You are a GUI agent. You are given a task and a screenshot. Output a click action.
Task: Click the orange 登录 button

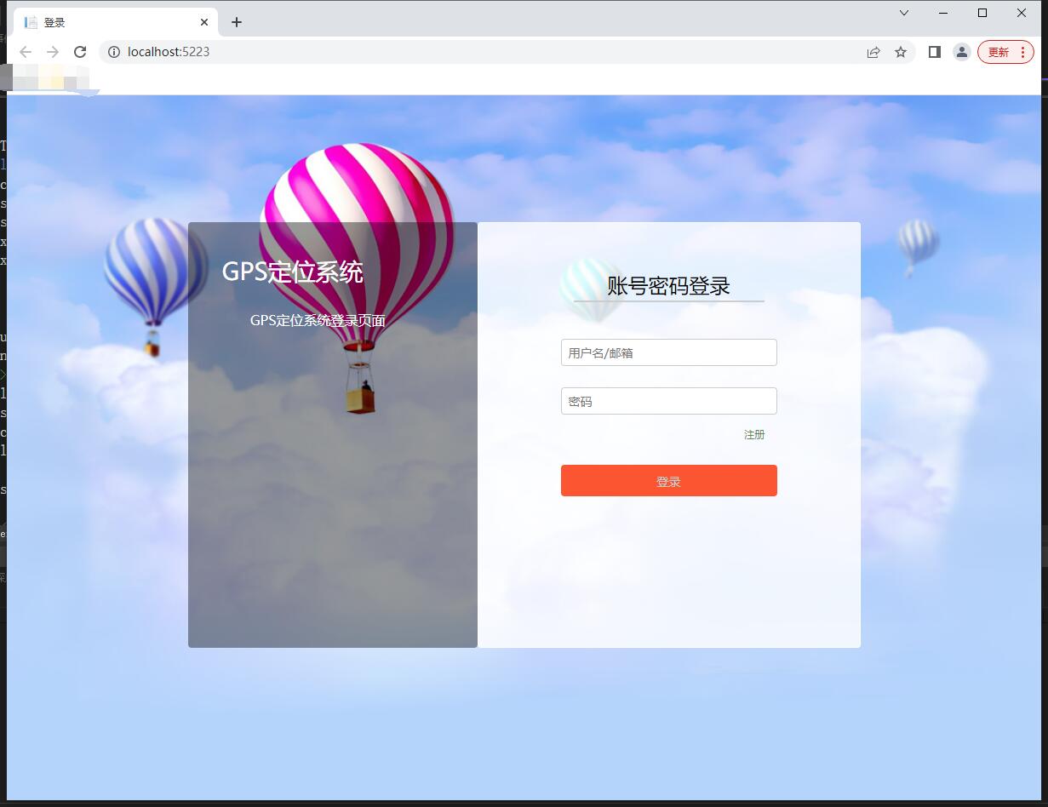tap(668, 480)
